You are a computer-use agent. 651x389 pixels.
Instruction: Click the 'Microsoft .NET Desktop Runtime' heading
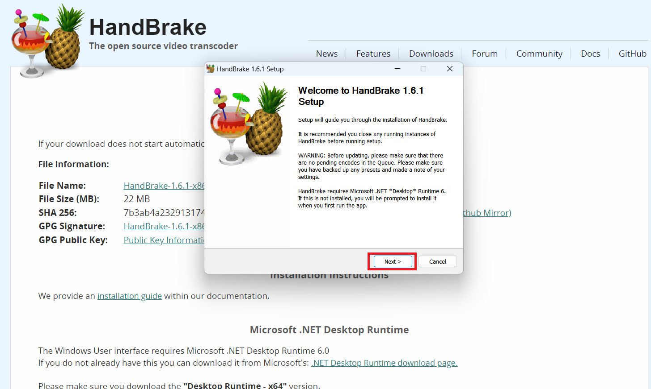click(x=330, y=330)
